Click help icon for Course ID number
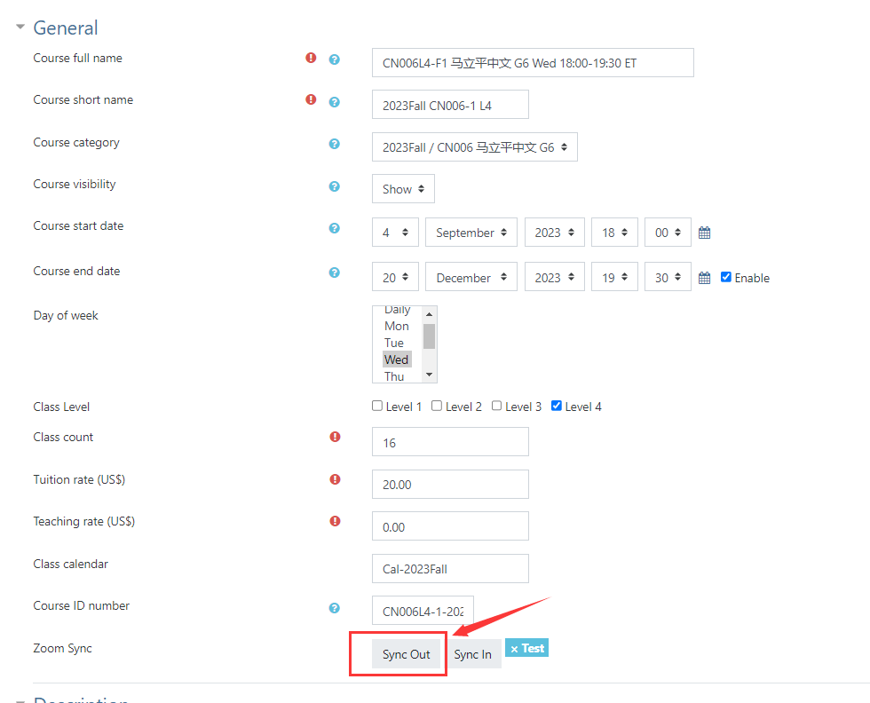This screenshot has width=870, height=703. (x=335, y=608)
